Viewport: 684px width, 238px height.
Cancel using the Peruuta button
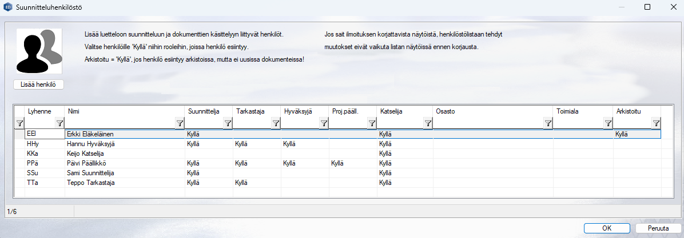pos(657,228)
